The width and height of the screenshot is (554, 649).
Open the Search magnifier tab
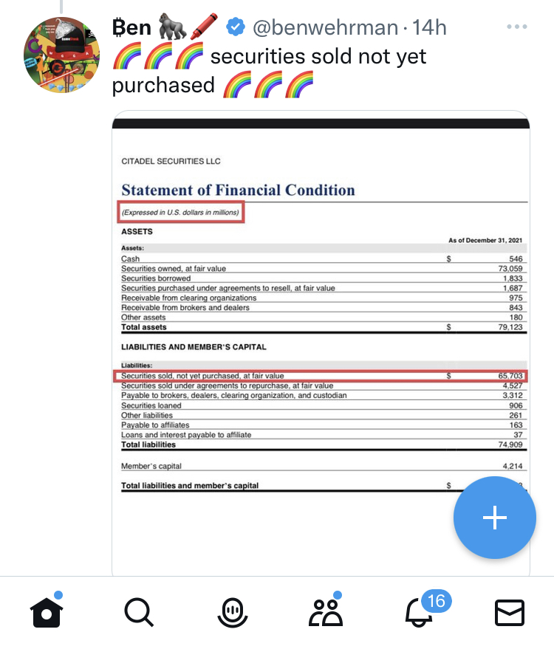[138, 612]
